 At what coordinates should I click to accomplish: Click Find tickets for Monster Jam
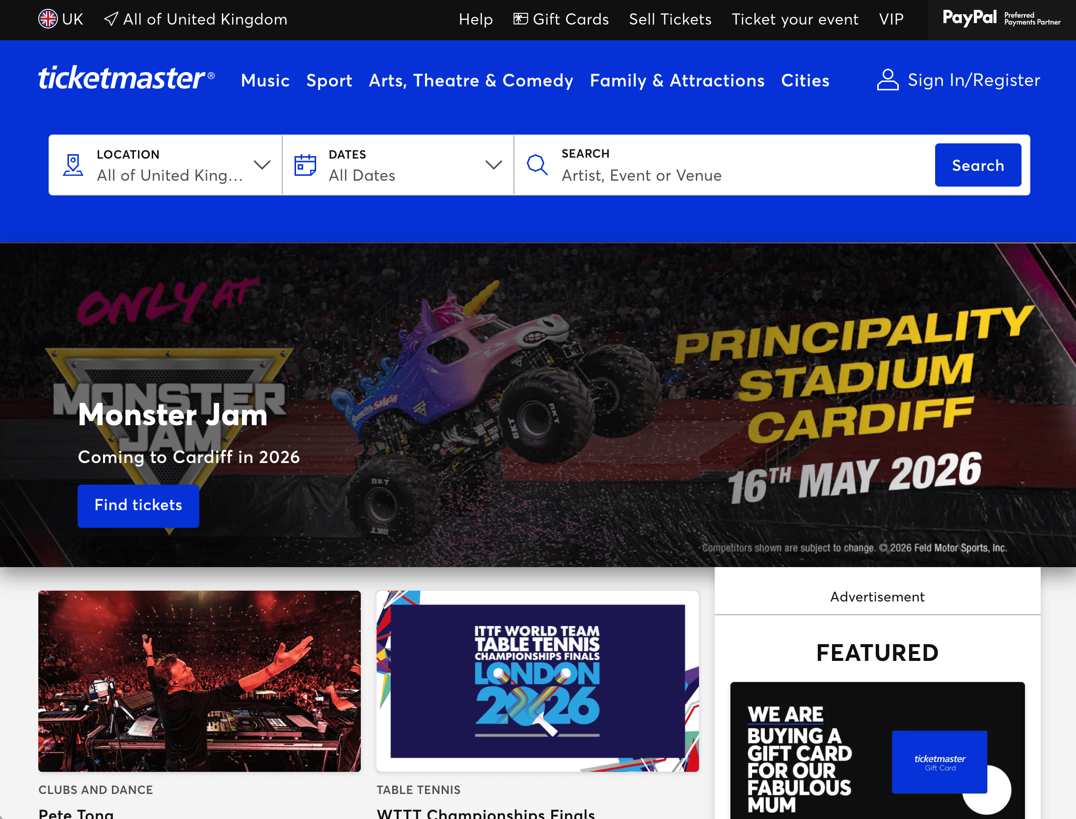click(138, 506)
